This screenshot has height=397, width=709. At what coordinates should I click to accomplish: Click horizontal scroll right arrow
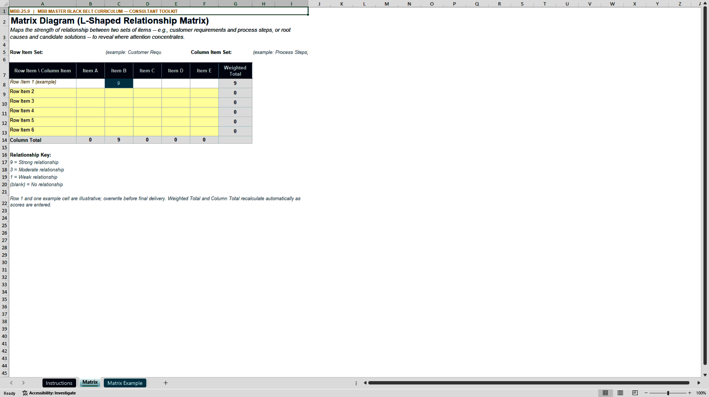(x=699, y=383)
